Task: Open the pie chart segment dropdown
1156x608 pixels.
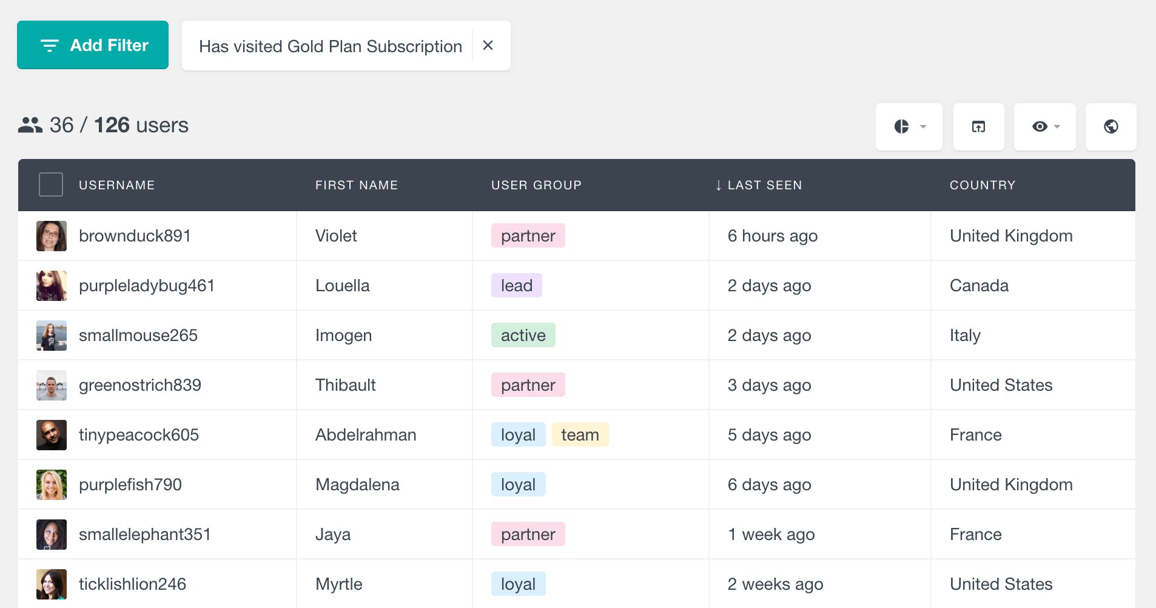Action: (909, 126)
